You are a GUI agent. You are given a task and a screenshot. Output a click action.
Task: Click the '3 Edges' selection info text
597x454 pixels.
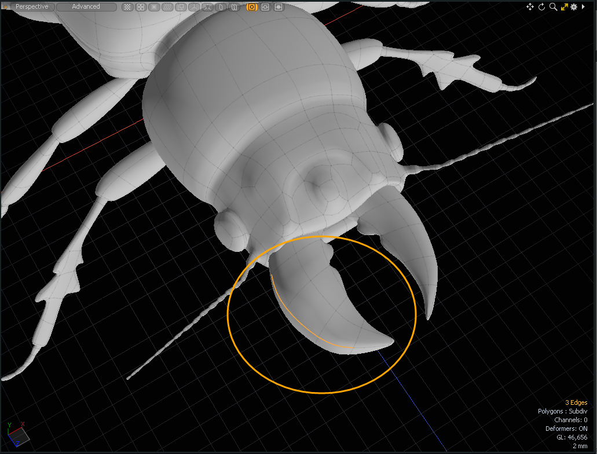pos(576,402)
